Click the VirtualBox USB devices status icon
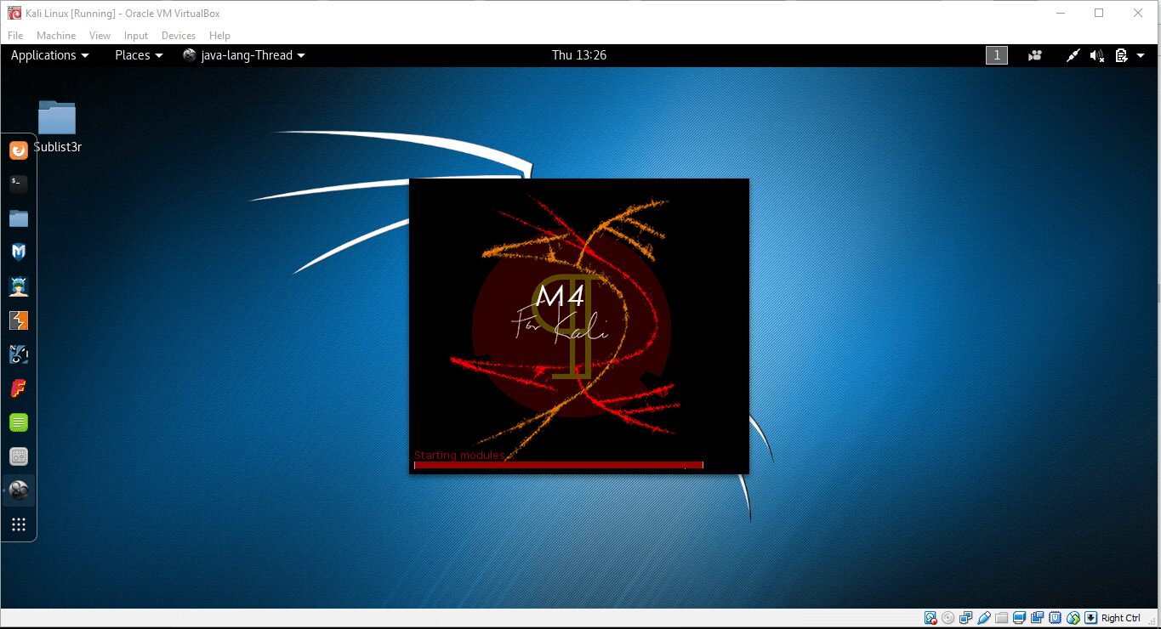Image resolution: width=1161 pixels, height=629 pixels. [x=984, y=618]
